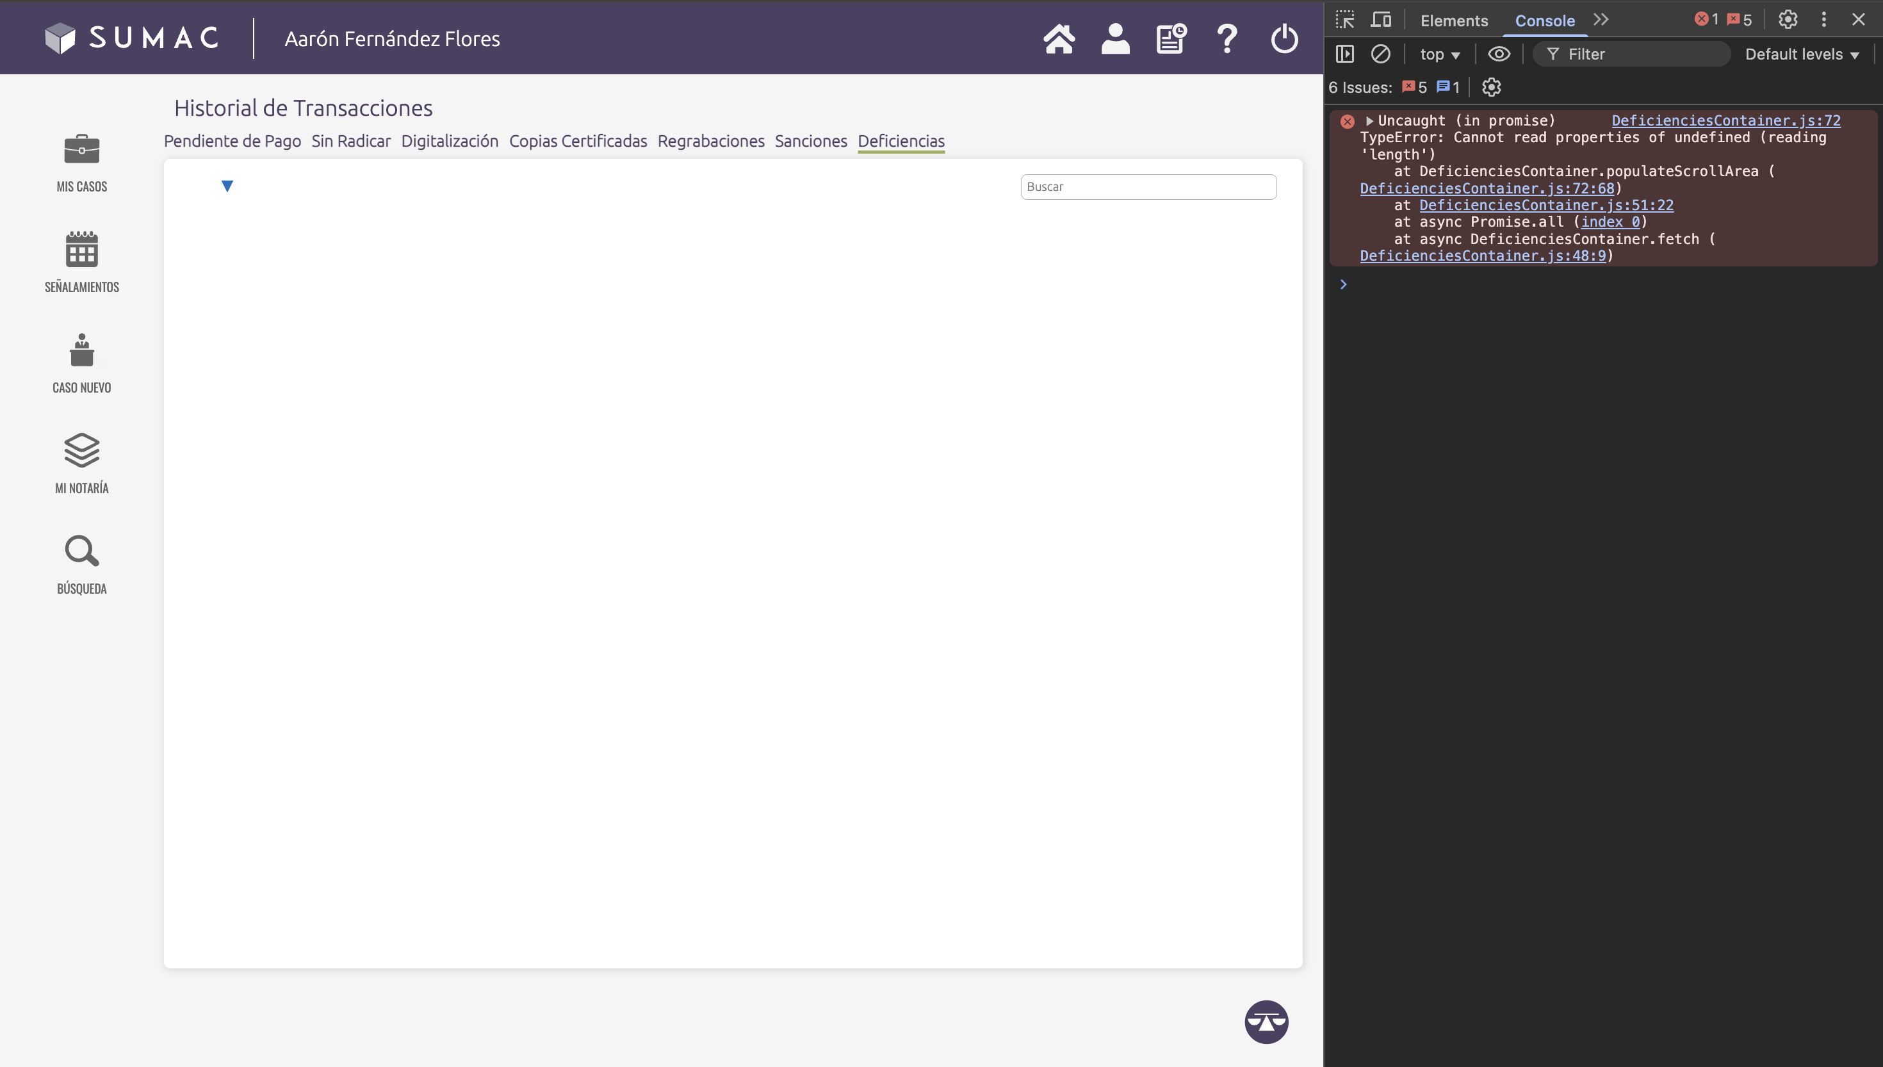This screenshot has height=1067, width=1883.
Task: Expand the Uncaught error disclosure triangle
Action: click(x=1369, y=121)
